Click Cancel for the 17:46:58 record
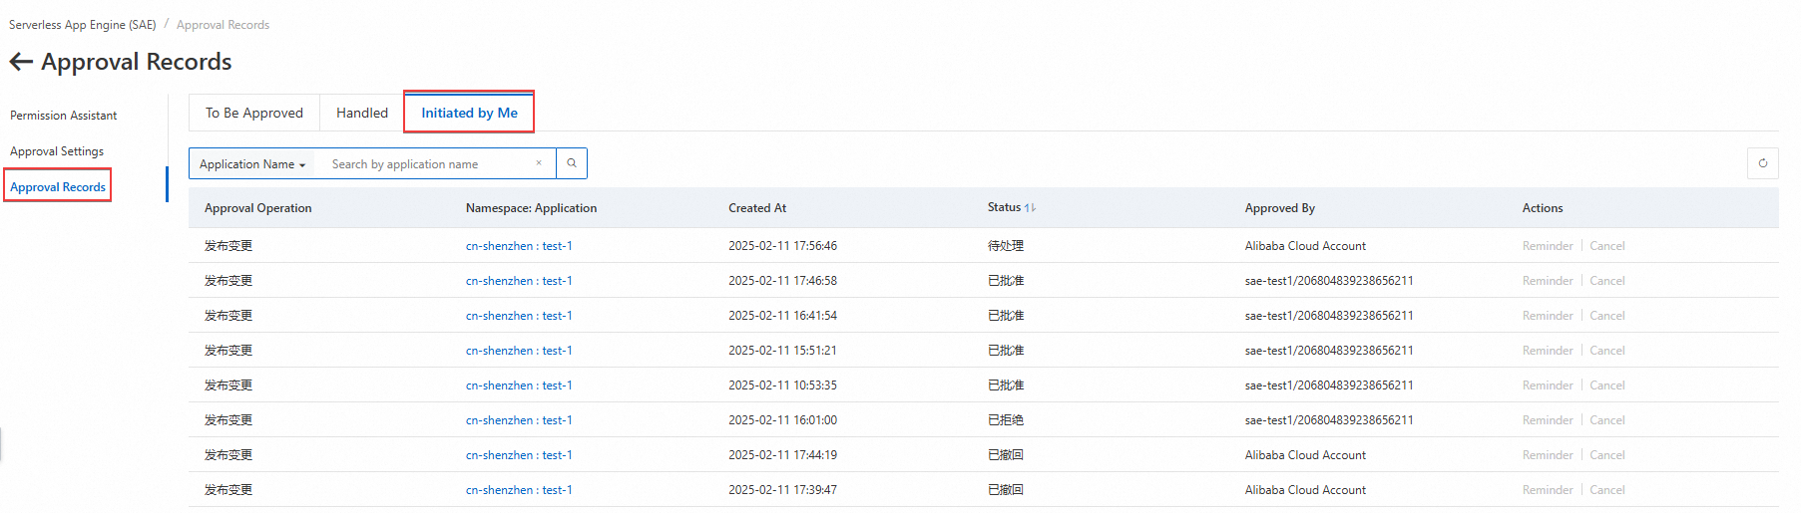 coord(1607,281)
